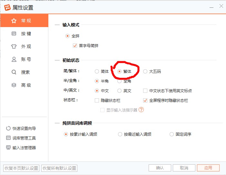Open the 常规 settings tab
The width and height of the screenshot is (226, 175).
pos(24,21)
